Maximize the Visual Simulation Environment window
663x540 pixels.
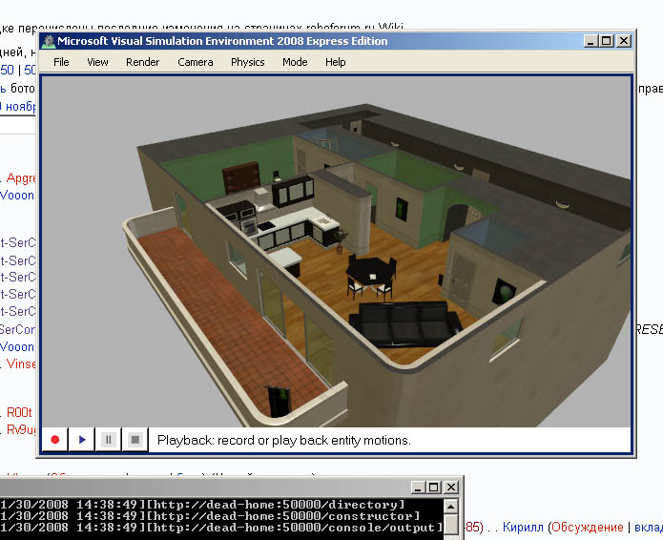pos(607,41)
